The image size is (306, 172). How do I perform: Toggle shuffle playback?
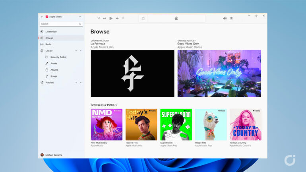point(99,18)
